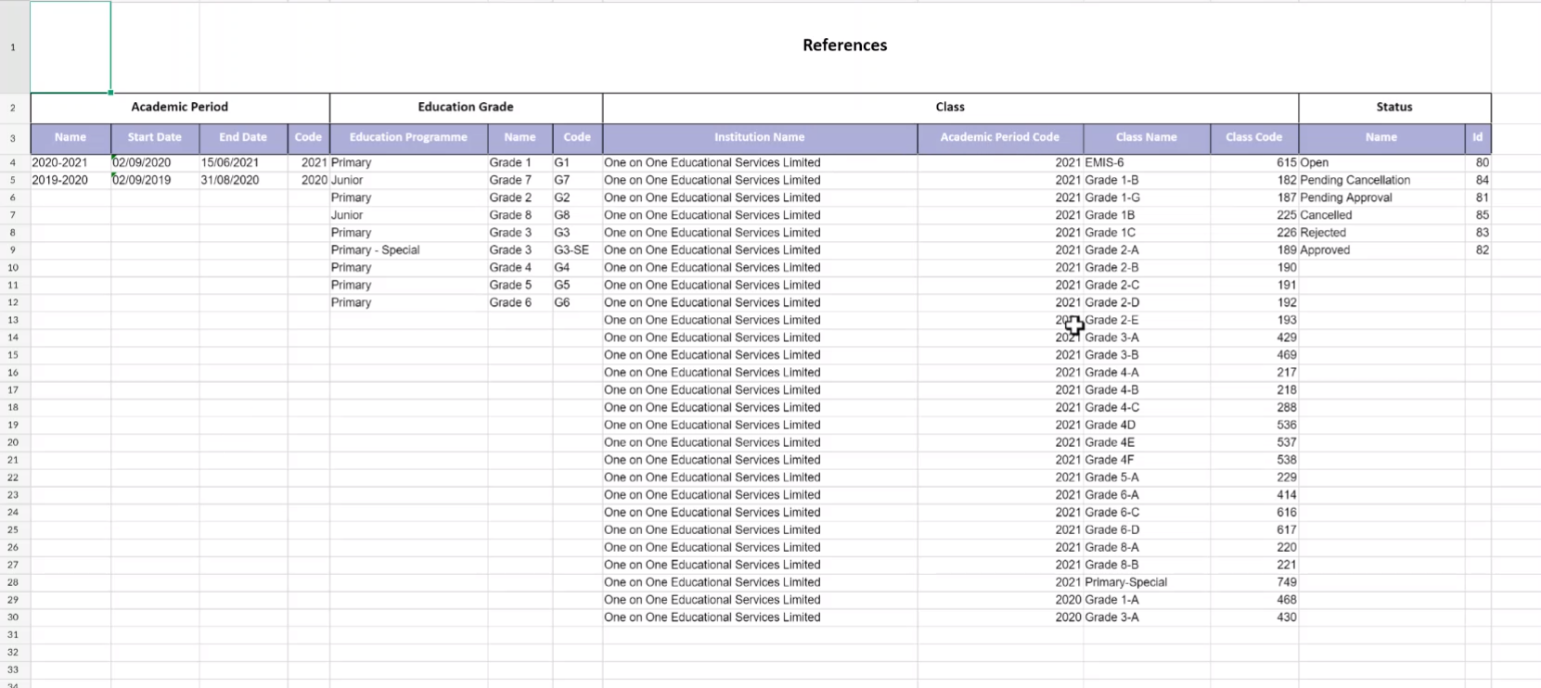The image size is (1541, 688).
Task: Select the class code 749 cell
Action: point(1254,582)
